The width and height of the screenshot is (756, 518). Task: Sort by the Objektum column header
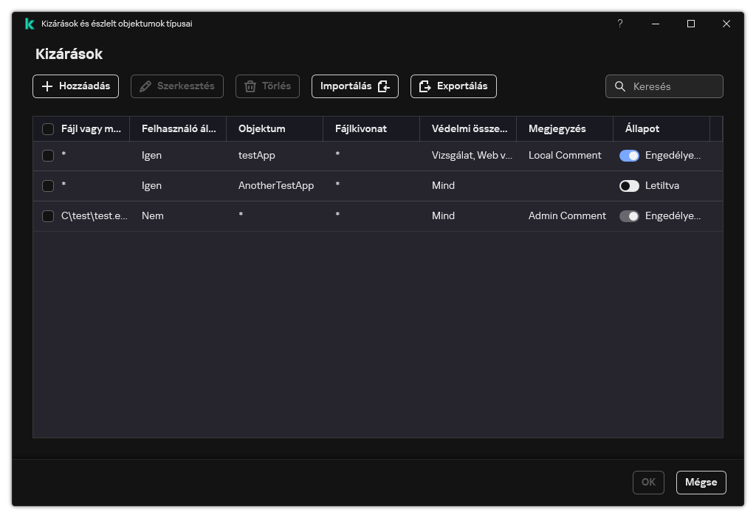(261, 128)
